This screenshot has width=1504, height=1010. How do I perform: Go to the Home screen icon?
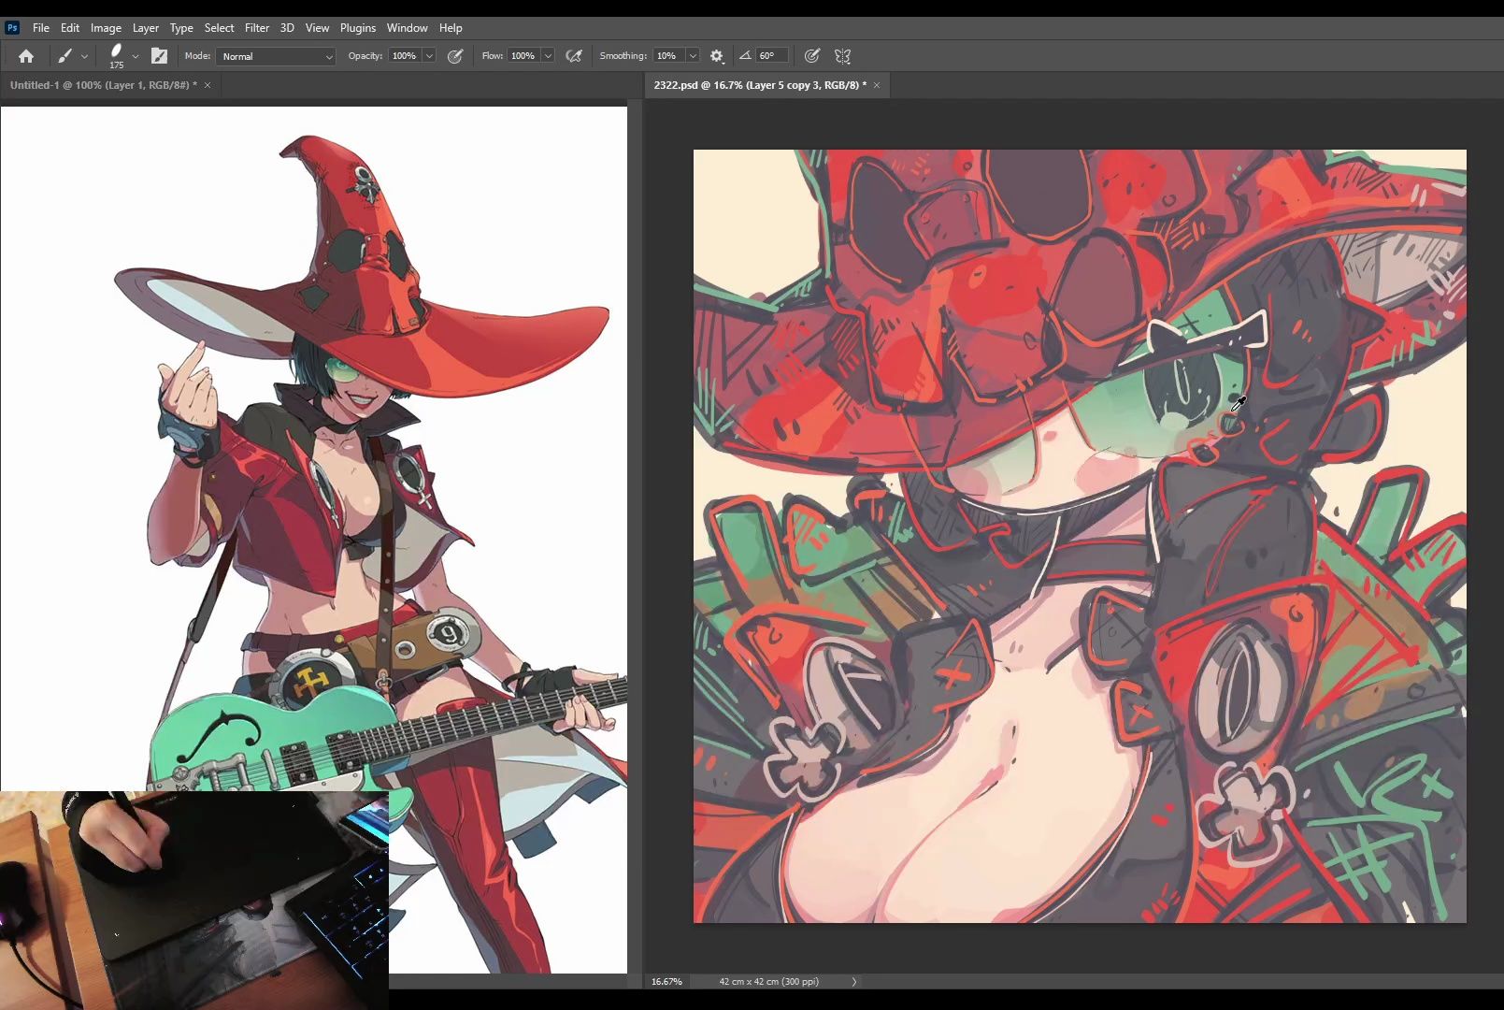point(26,56)
